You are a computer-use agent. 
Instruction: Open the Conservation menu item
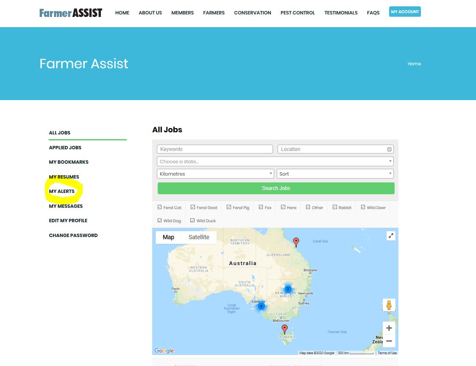(253, 13)
